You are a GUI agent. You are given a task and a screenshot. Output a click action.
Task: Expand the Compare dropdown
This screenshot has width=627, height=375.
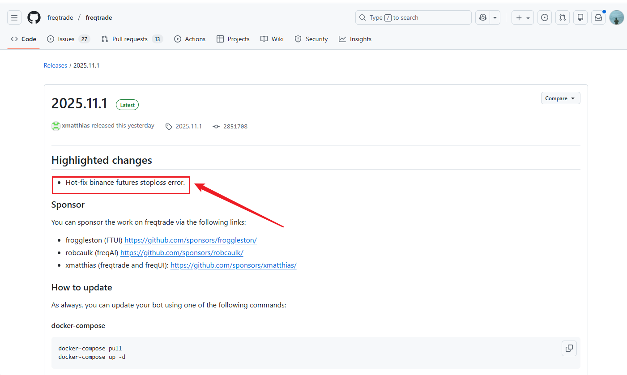click(x=560, y=98)
